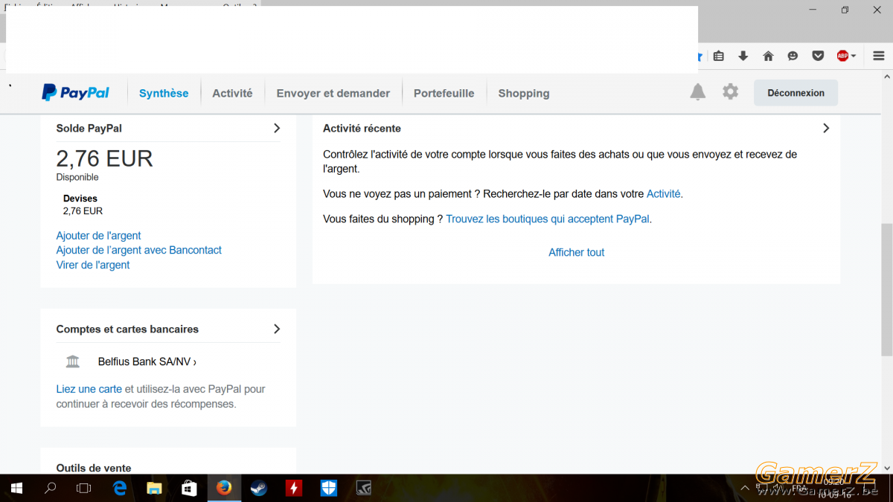
Task: Click Virer de l'argent link
Action: [x=93, y=266]
